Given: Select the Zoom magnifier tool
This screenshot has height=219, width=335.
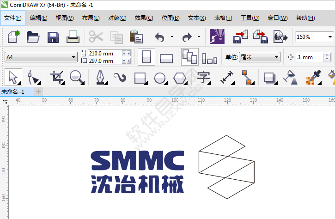Looking at the screenshot, I should (x=77, y=77).
